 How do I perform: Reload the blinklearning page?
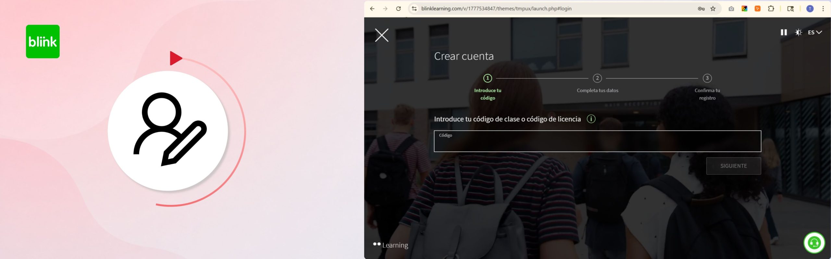click(x=399, y=9)
